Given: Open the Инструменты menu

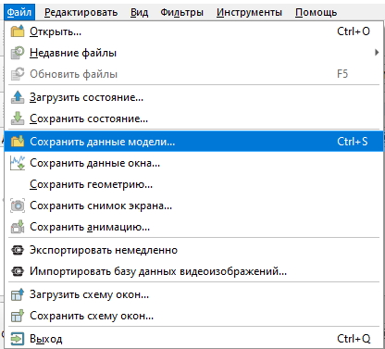Looking at the screenshot, I should coord(249,12).
